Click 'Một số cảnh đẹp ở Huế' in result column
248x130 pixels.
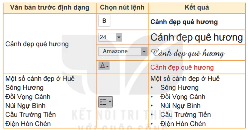coord(185,79)
